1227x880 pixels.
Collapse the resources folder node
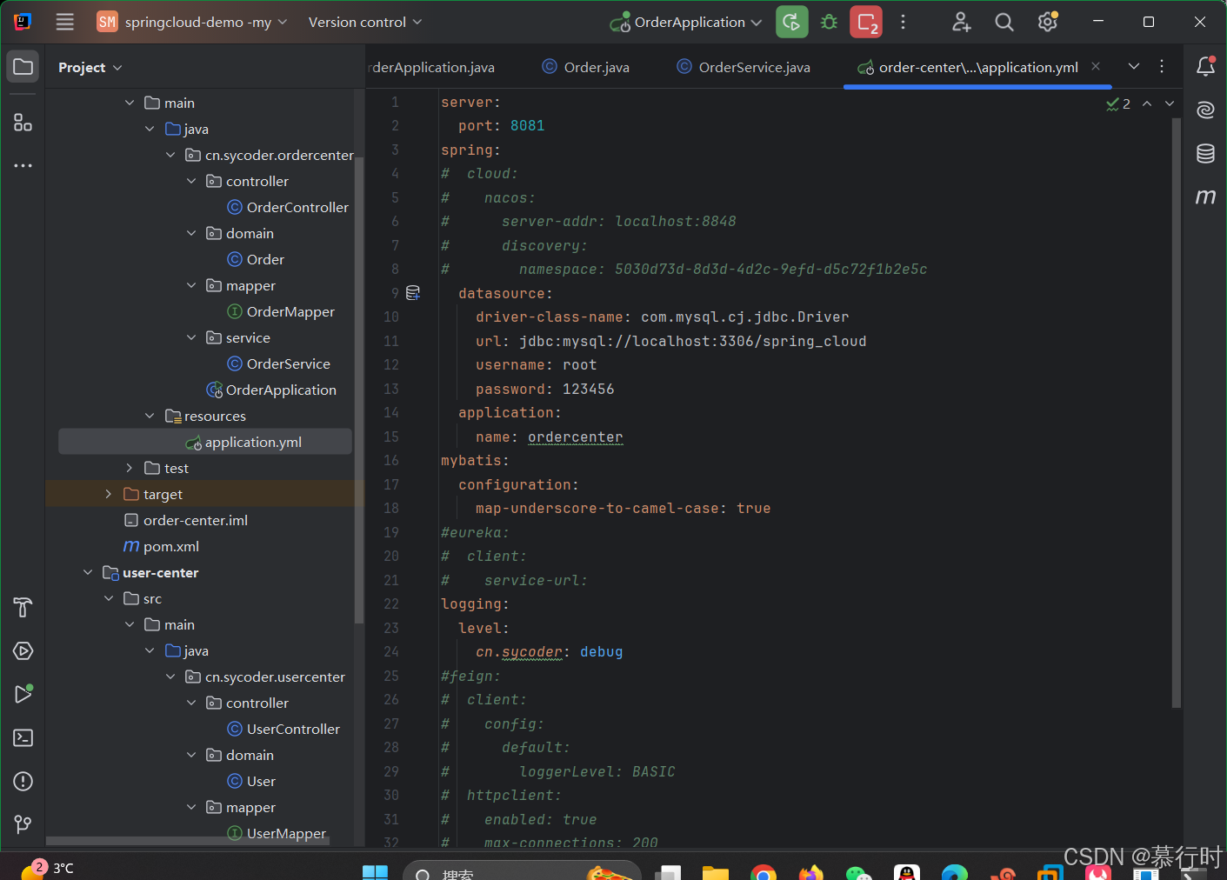click(150, 416)
